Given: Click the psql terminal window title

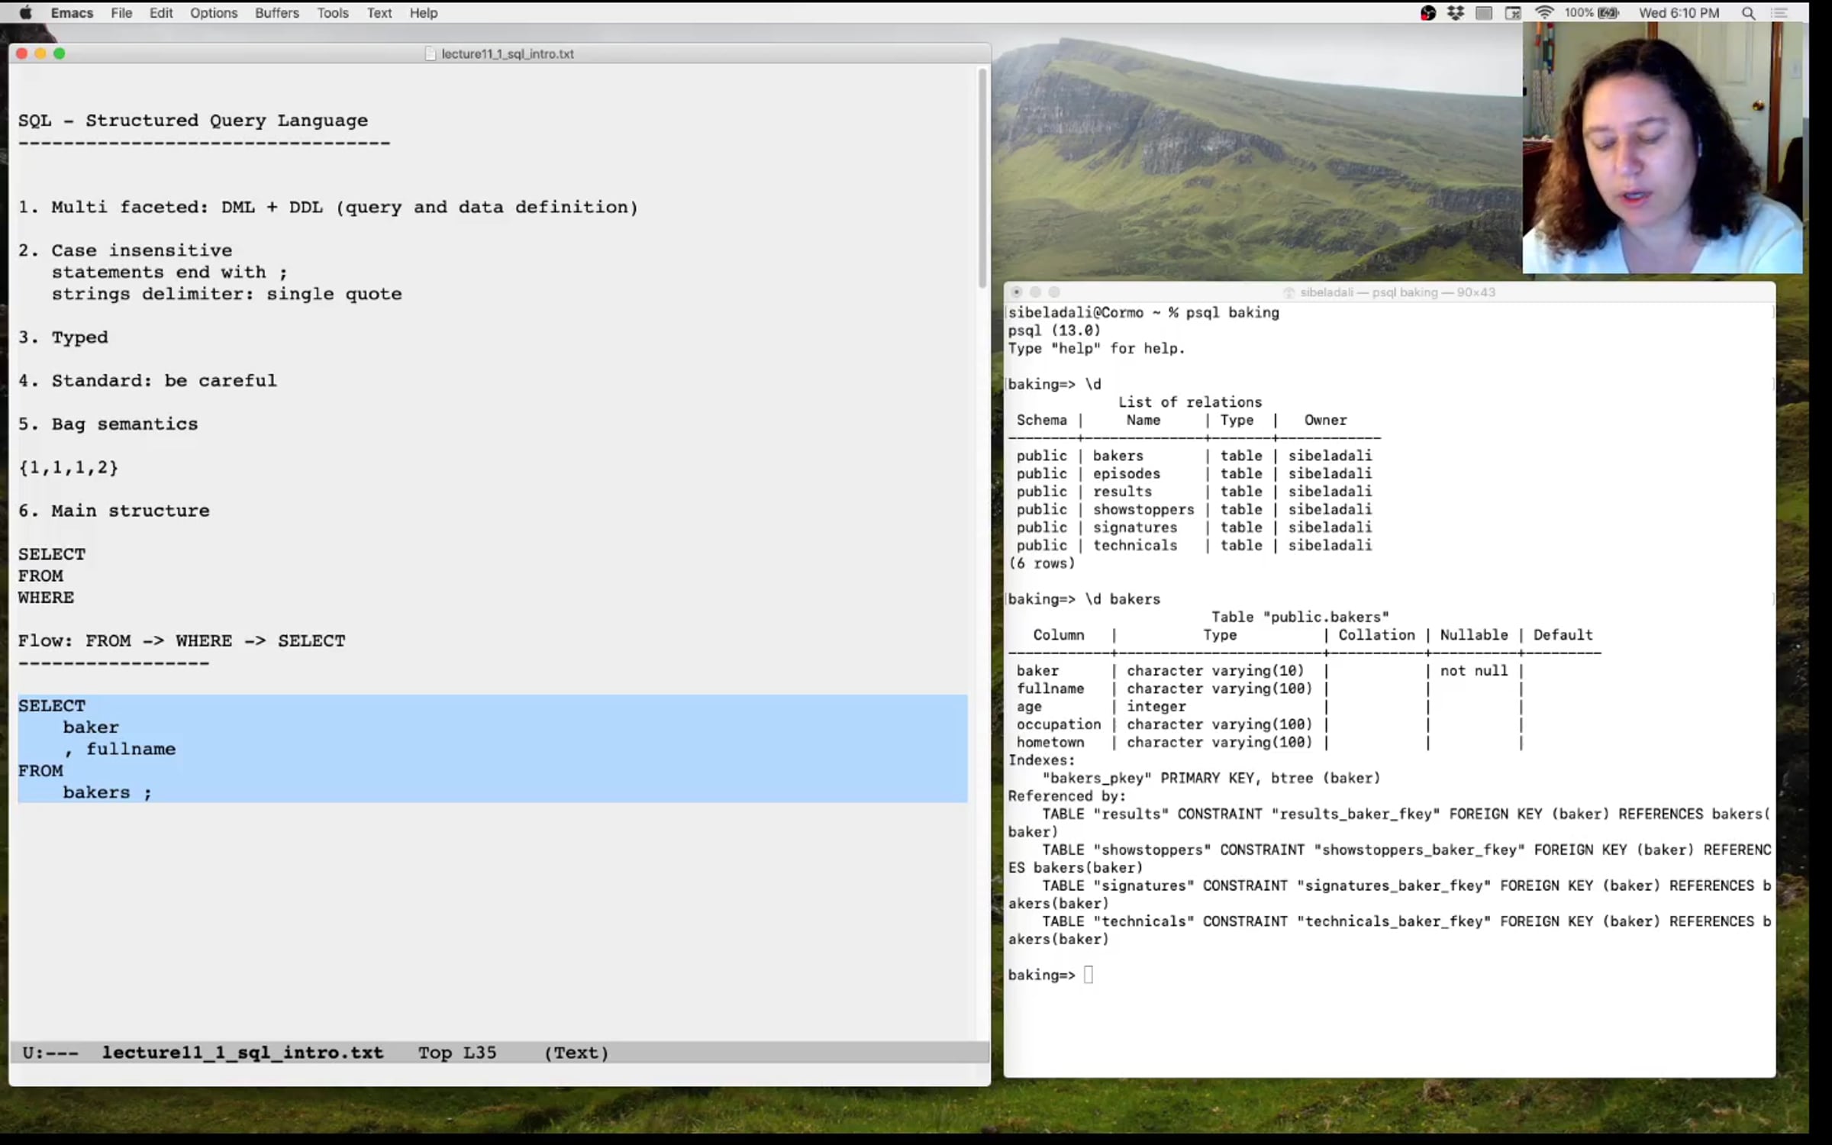Looking at the screenshot, I should point(1398,292).
